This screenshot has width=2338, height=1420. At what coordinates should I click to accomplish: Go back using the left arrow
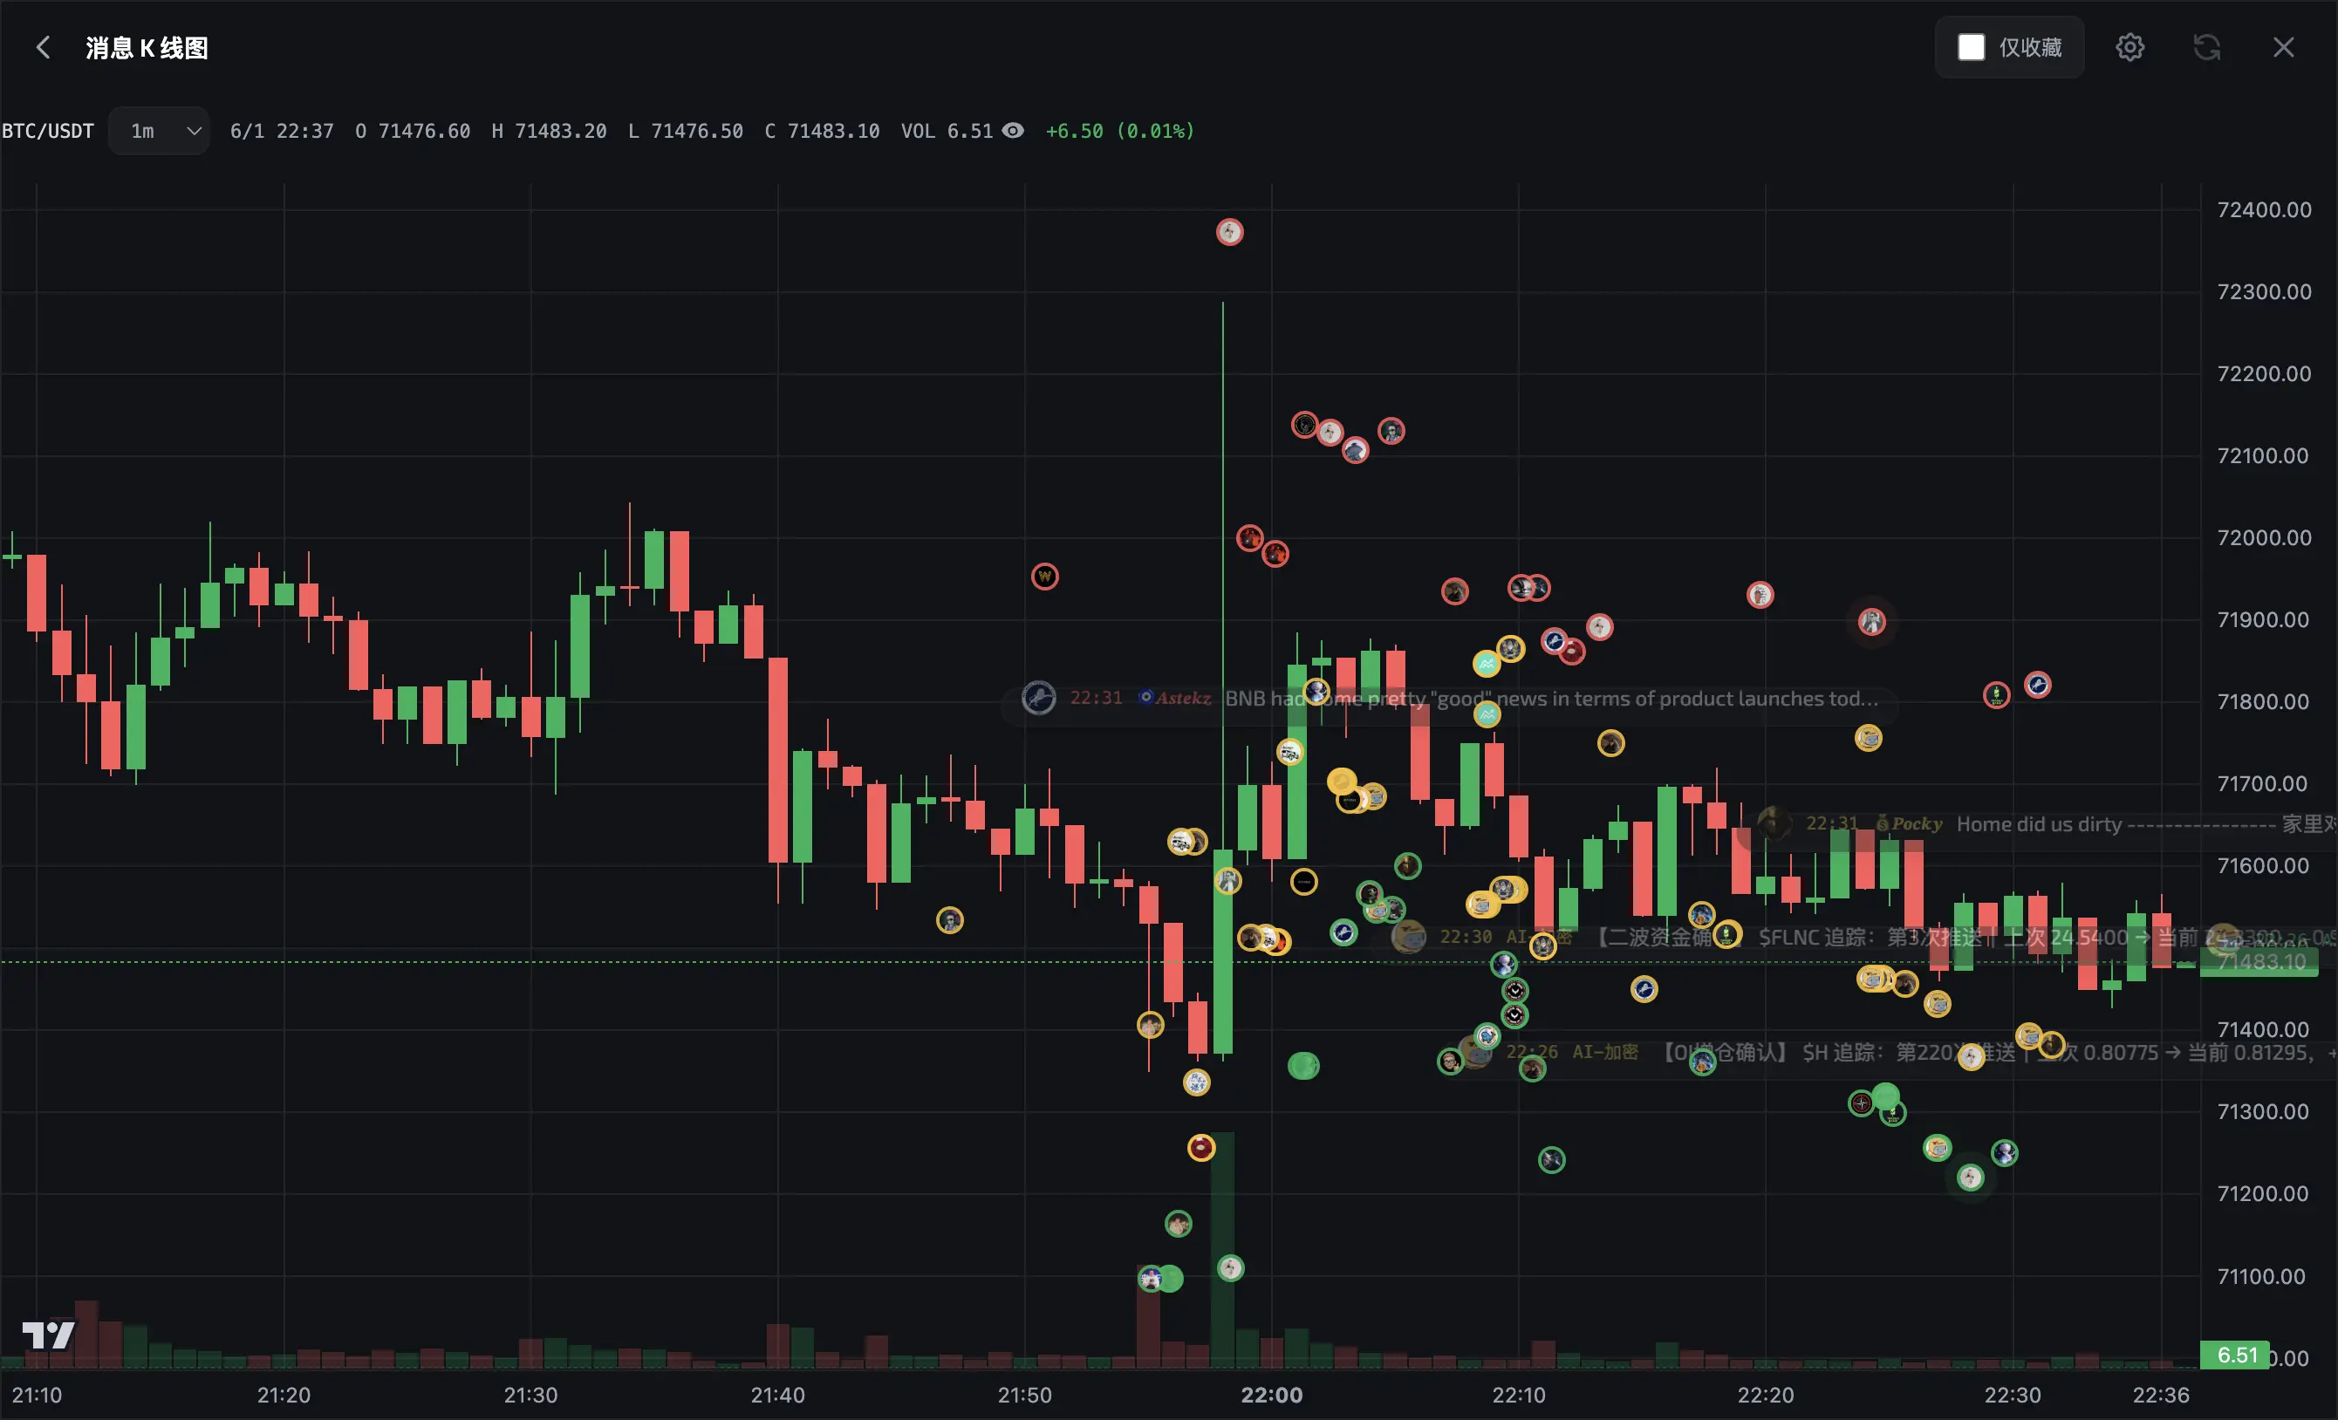(43, 47)
